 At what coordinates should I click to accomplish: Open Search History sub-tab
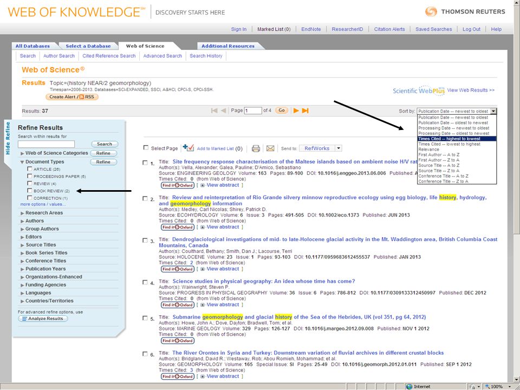tap(206, 56)
